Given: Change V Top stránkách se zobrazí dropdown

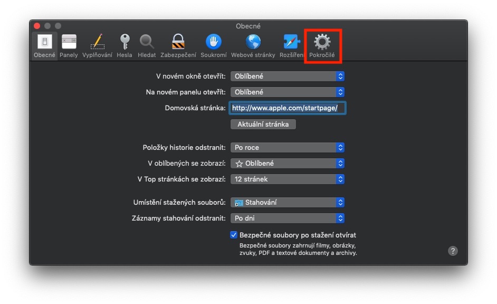Looking at the screenshot, I should [x=288, y=179].
